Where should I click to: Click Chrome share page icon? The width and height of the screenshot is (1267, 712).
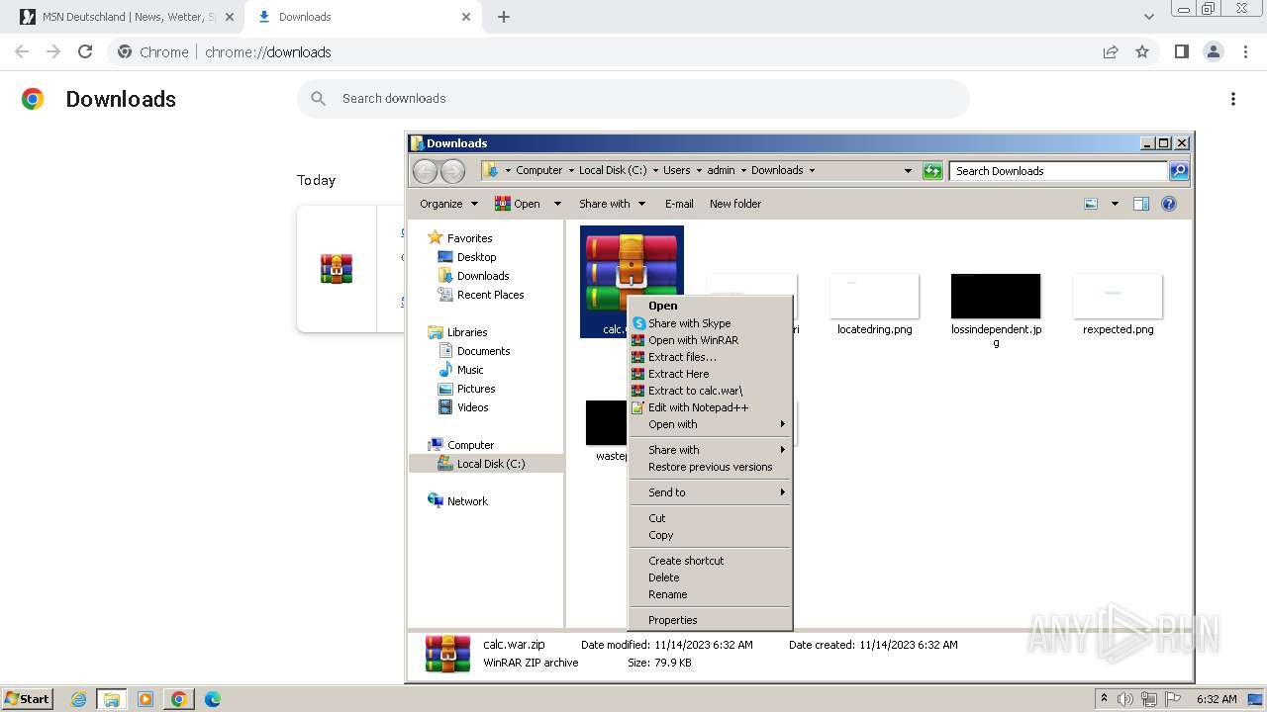pos(1111,52)
